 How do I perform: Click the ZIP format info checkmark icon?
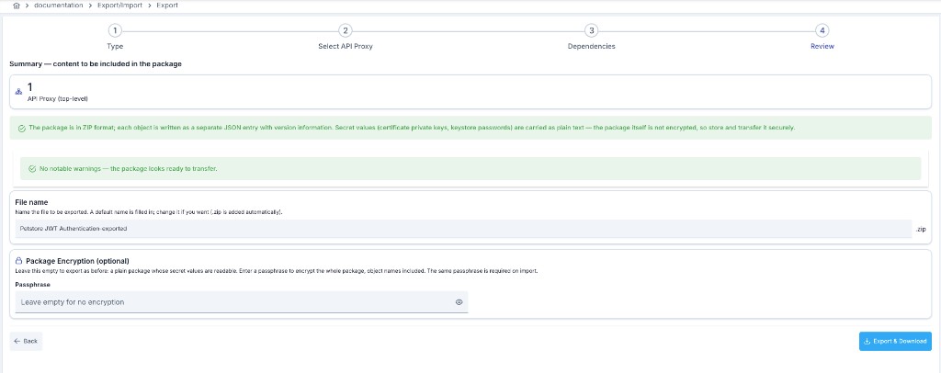tap(22, 128)
